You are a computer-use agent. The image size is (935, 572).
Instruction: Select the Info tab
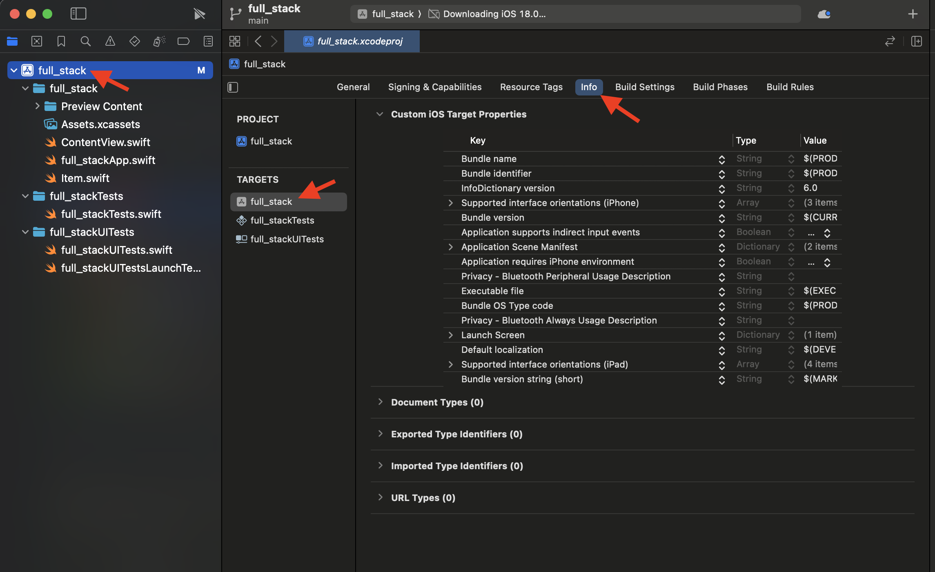click(x=589, y=87)
